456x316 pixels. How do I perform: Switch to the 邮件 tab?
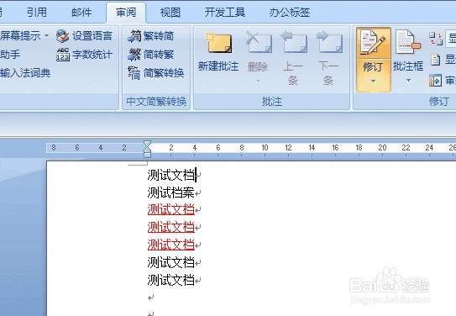[x=81, y=13]
